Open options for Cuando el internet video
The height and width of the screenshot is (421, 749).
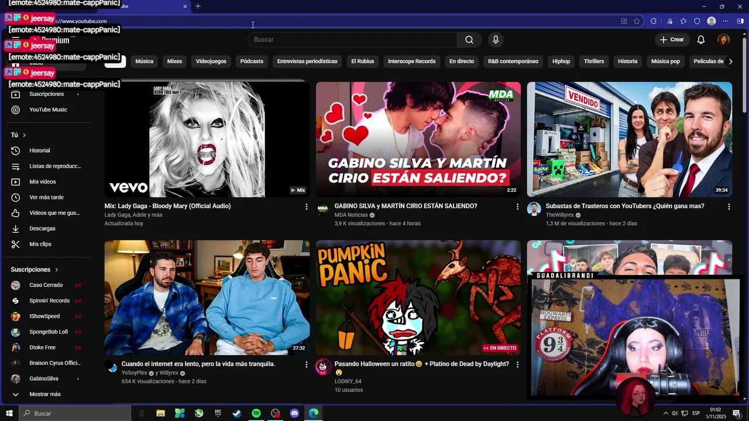click(x=306, y=364)
